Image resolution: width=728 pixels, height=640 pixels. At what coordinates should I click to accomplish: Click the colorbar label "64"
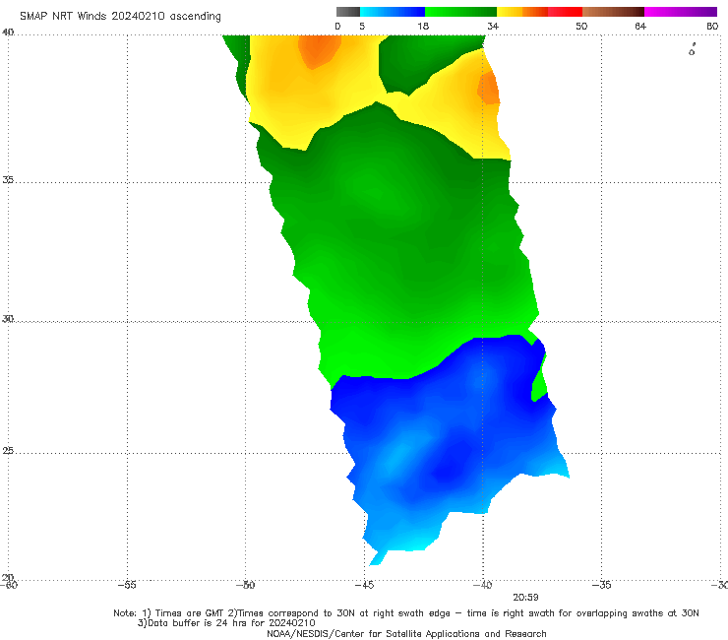[640, 26]
